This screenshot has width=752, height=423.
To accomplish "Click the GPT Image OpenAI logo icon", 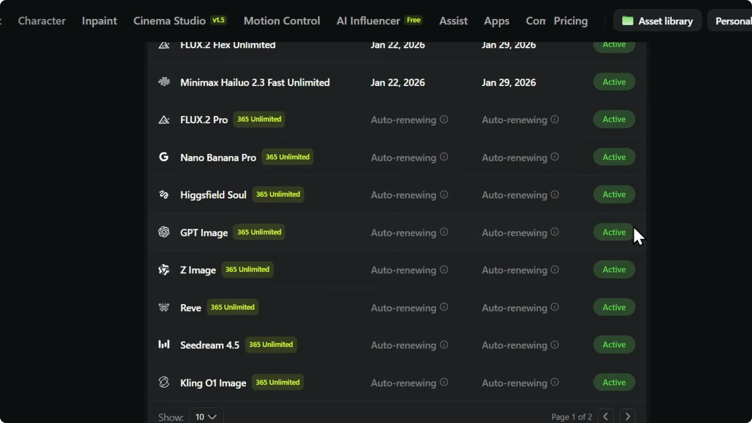I will point(164,232).
